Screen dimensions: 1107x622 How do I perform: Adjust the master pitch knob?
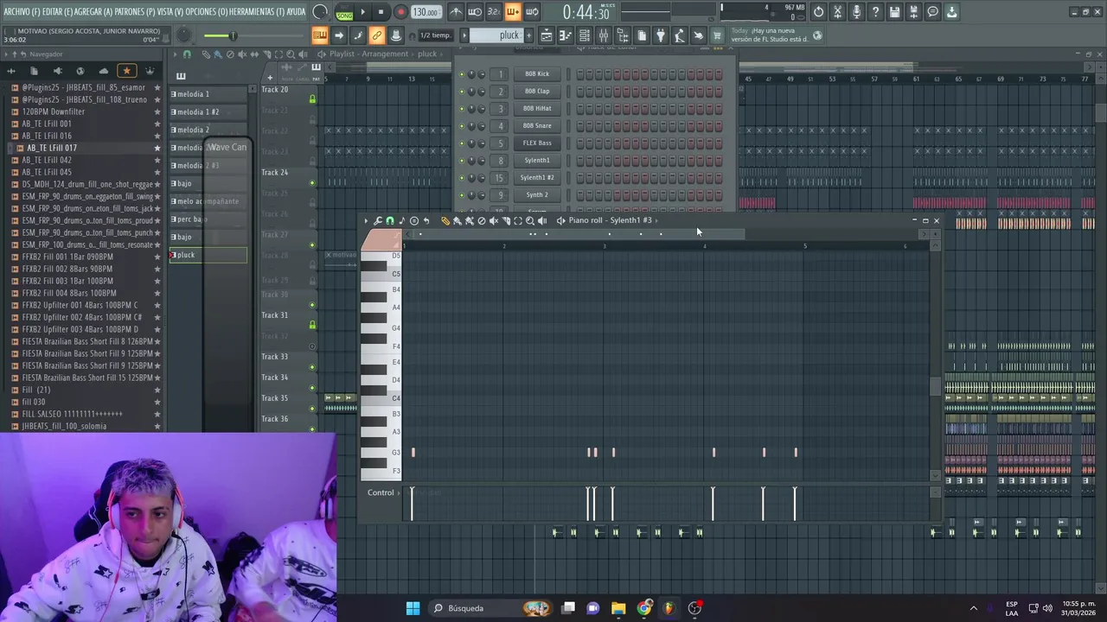click(183, 35)
